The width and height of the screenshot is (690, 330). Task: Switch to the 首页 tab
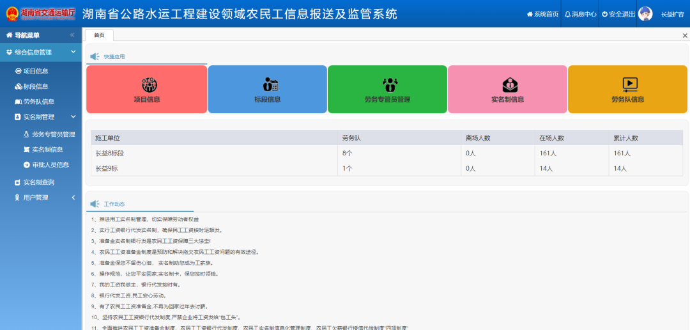(x=99, y=35)
